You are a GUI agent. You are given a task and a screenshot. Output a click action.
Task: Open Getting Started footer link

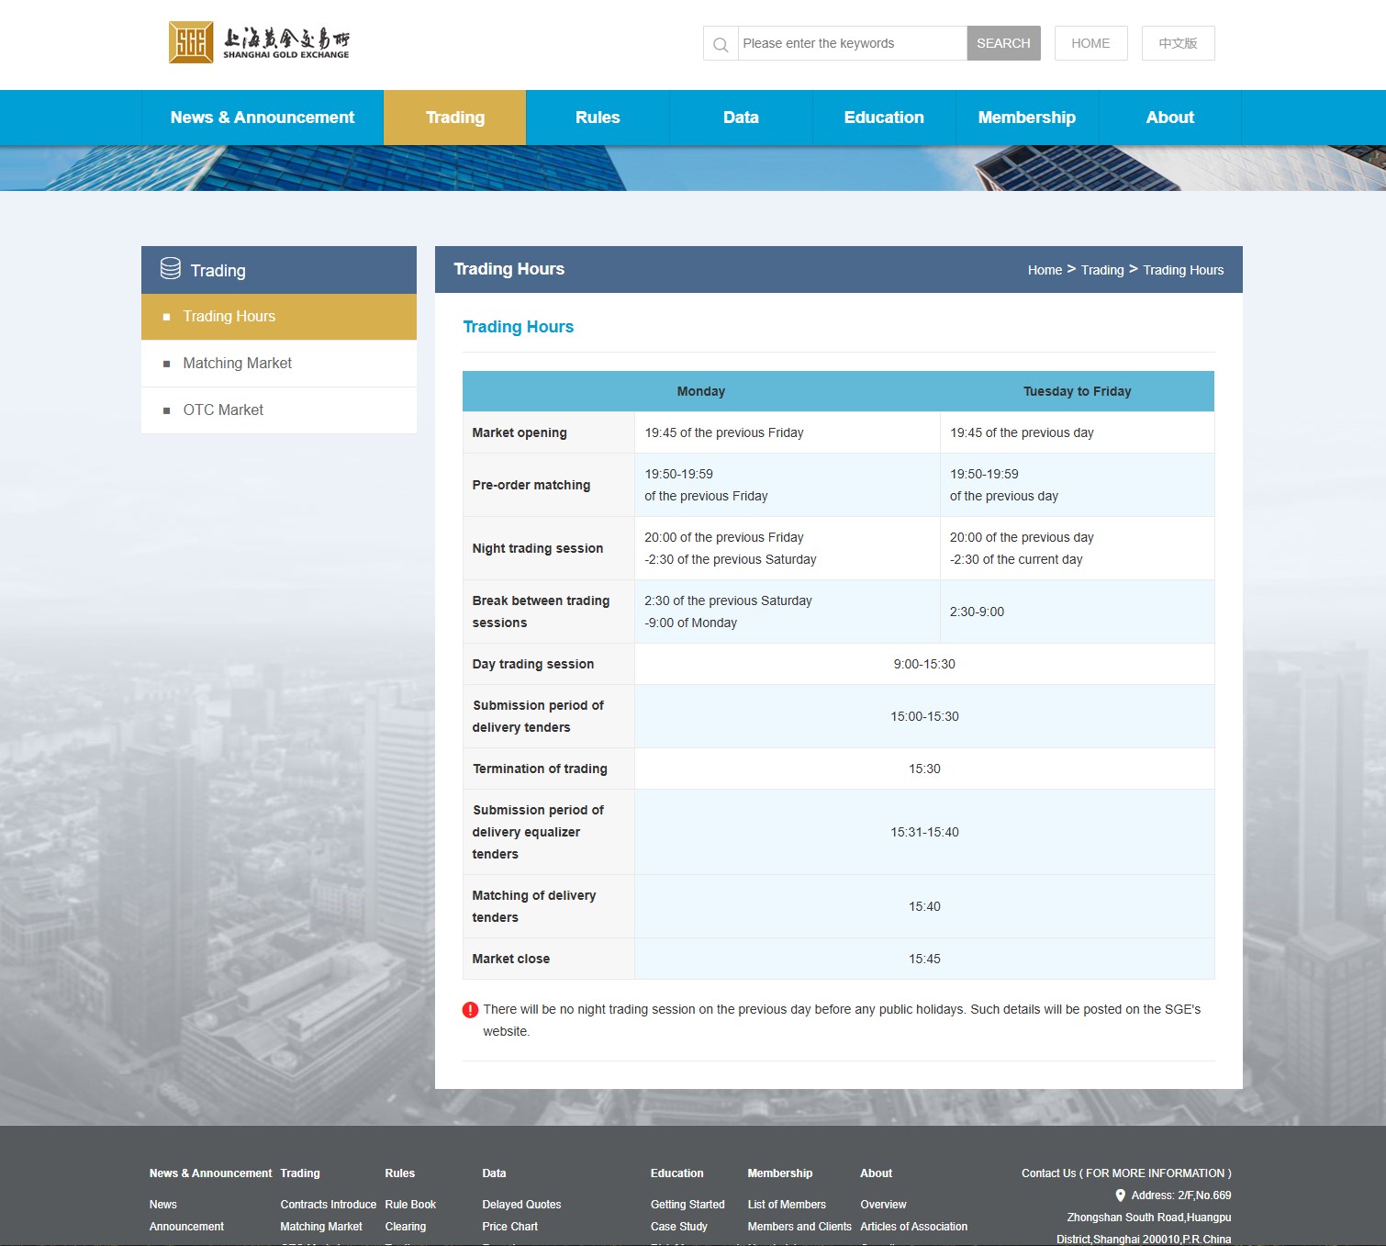coord(687,1205)
